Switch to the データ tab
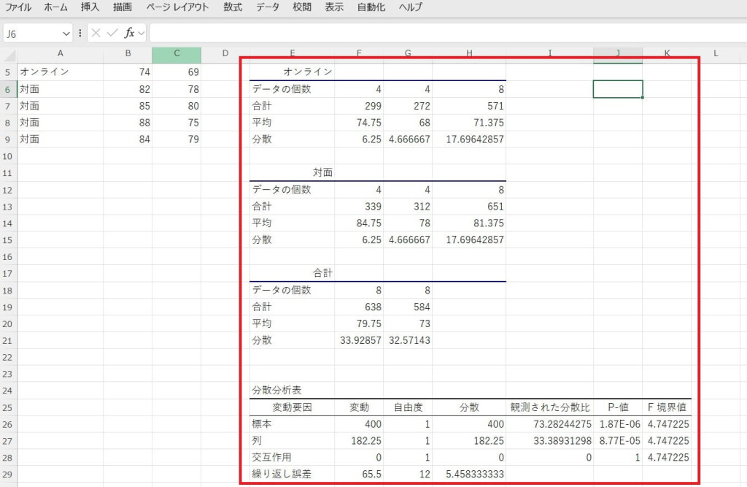 point(268,7)
